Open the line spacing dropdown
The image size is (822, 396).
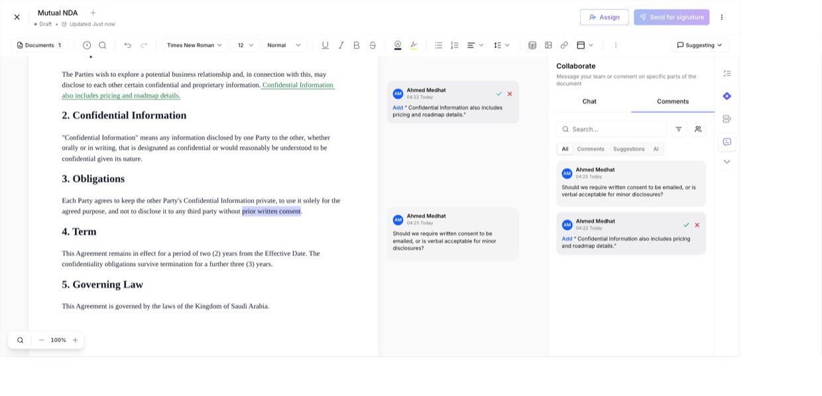coord(502,45)
